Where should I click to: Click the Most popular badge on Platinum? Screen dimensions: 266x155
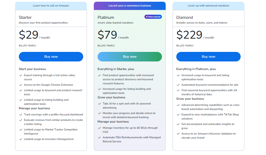pyautogui.click(x=153, y=17)
